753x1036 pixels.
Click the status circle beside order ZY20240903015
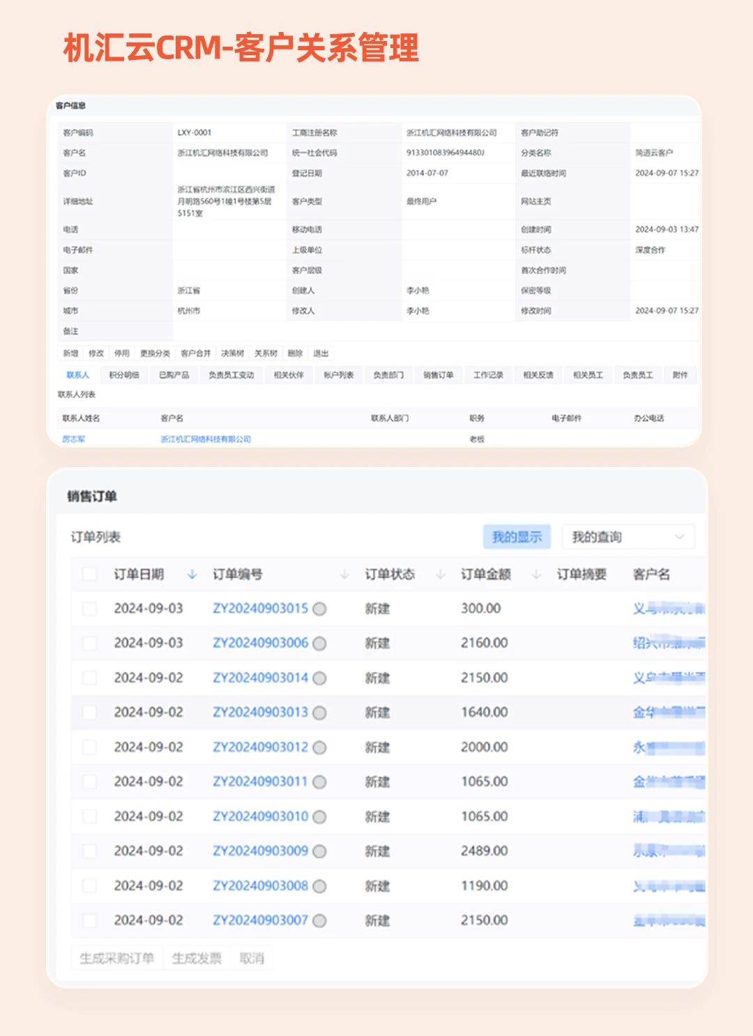(319, 609)
